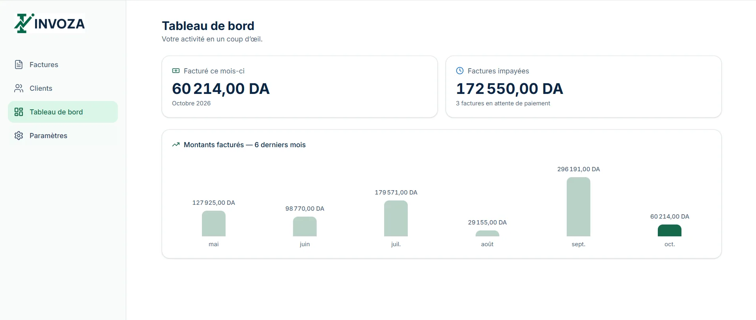Screen dimensions: 756x320
Task: Click the juil. bar in the chart
Action: [396, 219]
